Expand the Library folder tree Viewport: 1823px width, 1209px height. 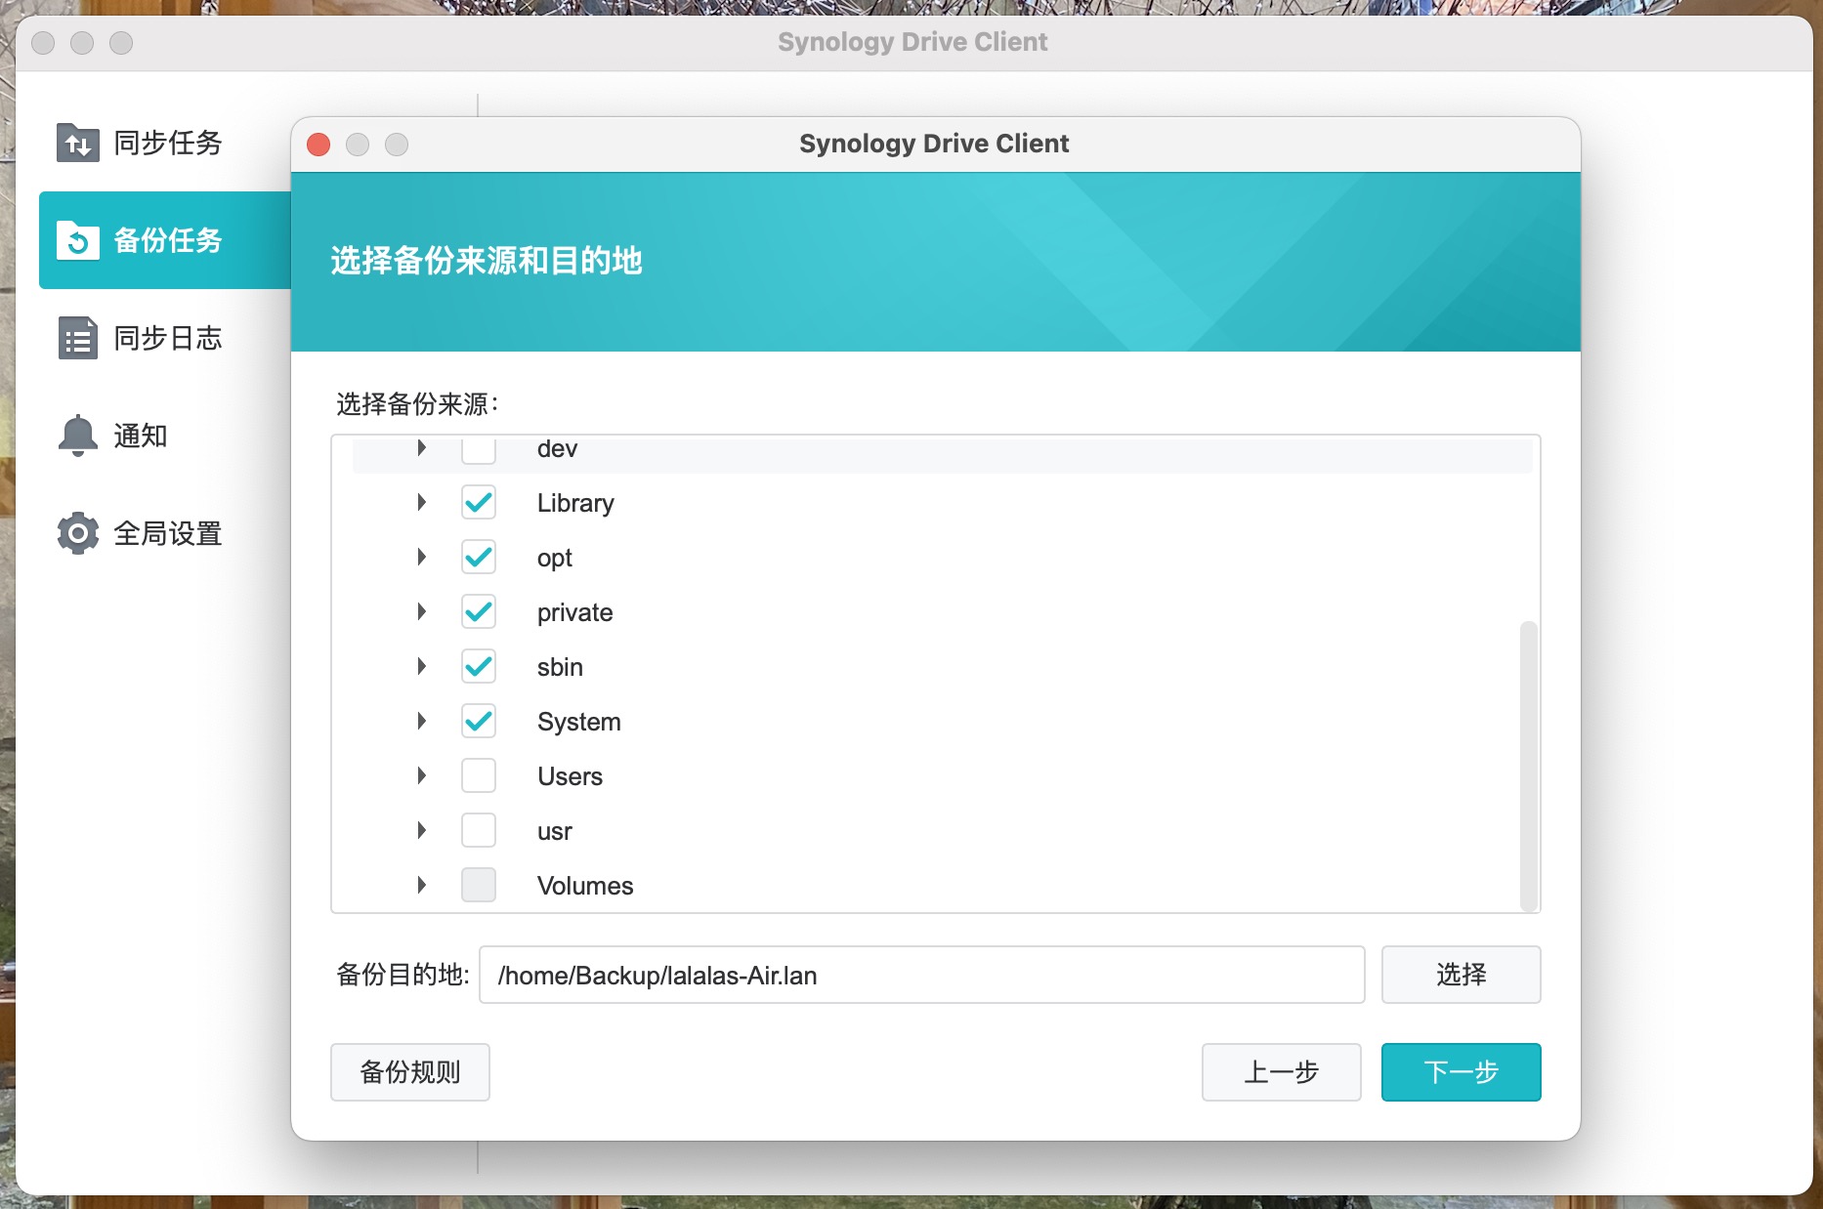[422, 502]
